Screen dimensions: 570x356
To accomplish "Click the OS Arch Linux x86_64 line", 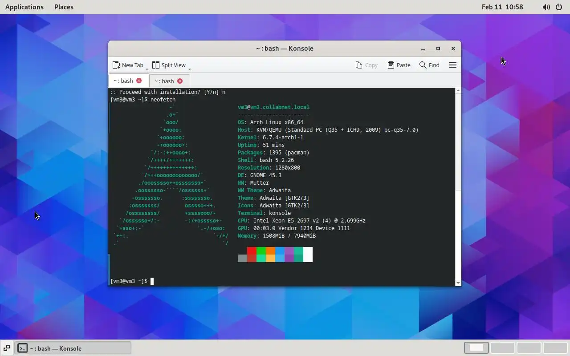I will (270, 122).
